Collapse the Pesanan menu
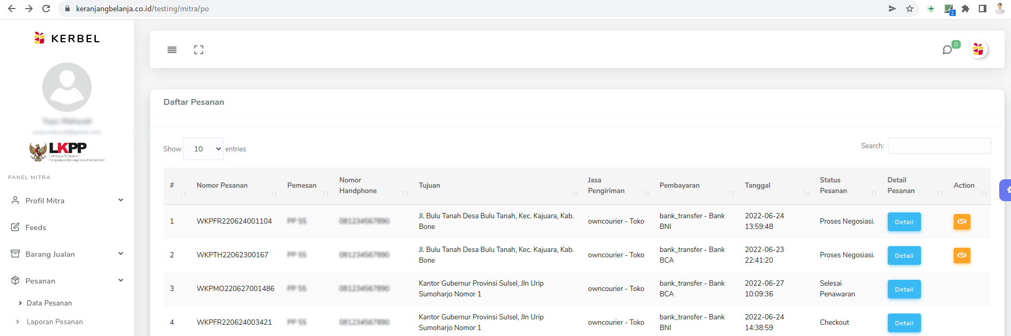Screen dimensions: 1011x336 67,281
